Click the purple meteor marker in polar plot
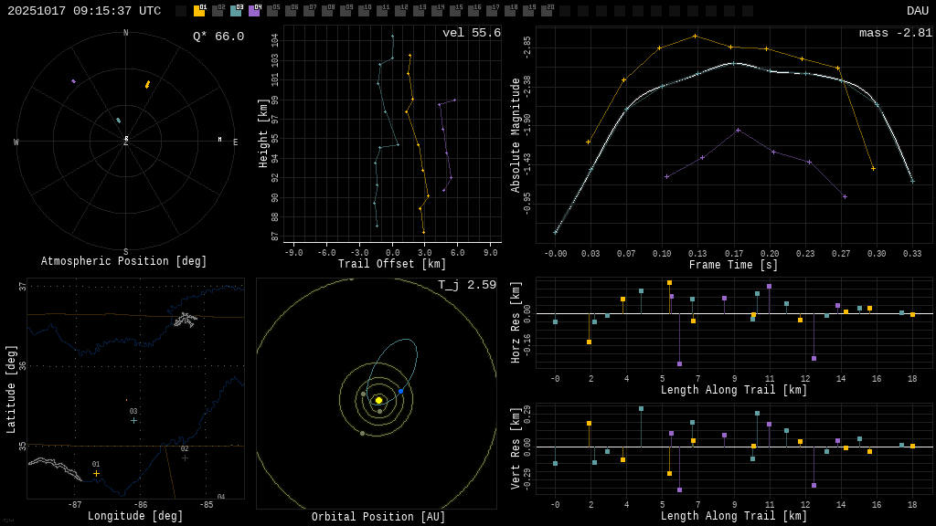Viewport: 936px width, 526px height. pyautogui.click(x=73, y=81)
